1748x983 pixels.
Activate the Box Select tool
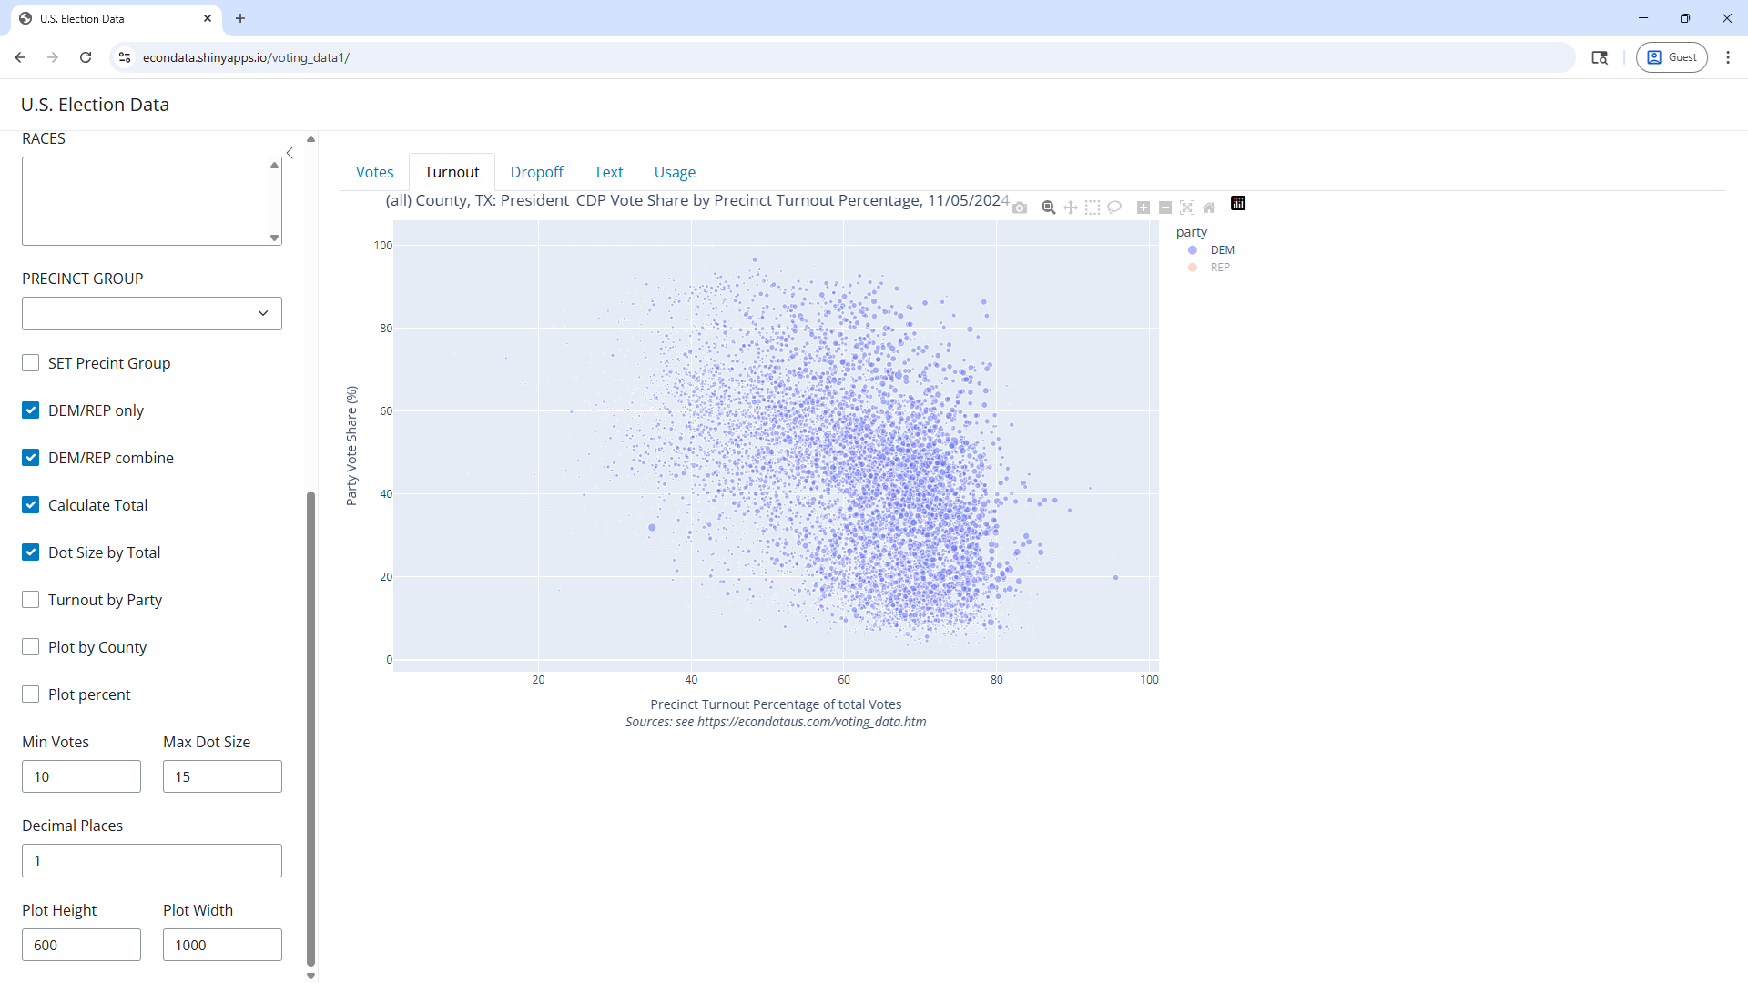(1092, 208)
